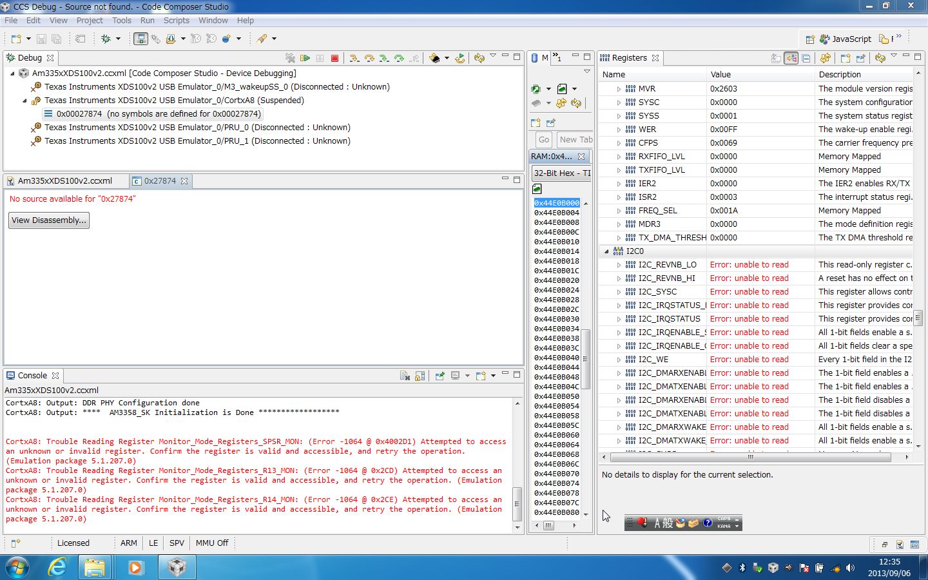Close the RAM:0x4... memory tab
The height and width of the screenshot is (580, 928).
[x=581, y=157]
